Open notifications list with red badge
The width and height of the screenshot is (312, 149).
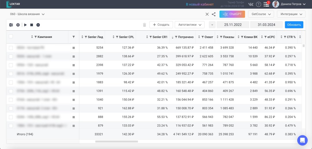tap(266, 4)
